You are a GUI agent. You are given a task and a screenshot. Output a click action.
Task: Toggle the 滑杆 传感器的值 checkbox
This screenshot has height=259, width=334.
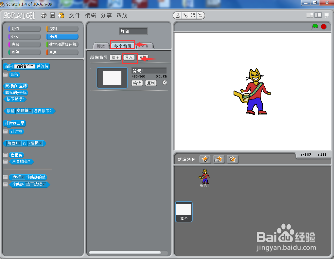pyautogui.click(x=6, y=177)
